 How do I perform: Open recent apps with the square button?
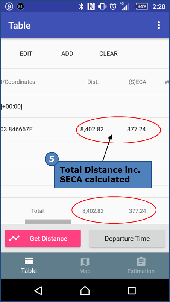tap(132, 290)
